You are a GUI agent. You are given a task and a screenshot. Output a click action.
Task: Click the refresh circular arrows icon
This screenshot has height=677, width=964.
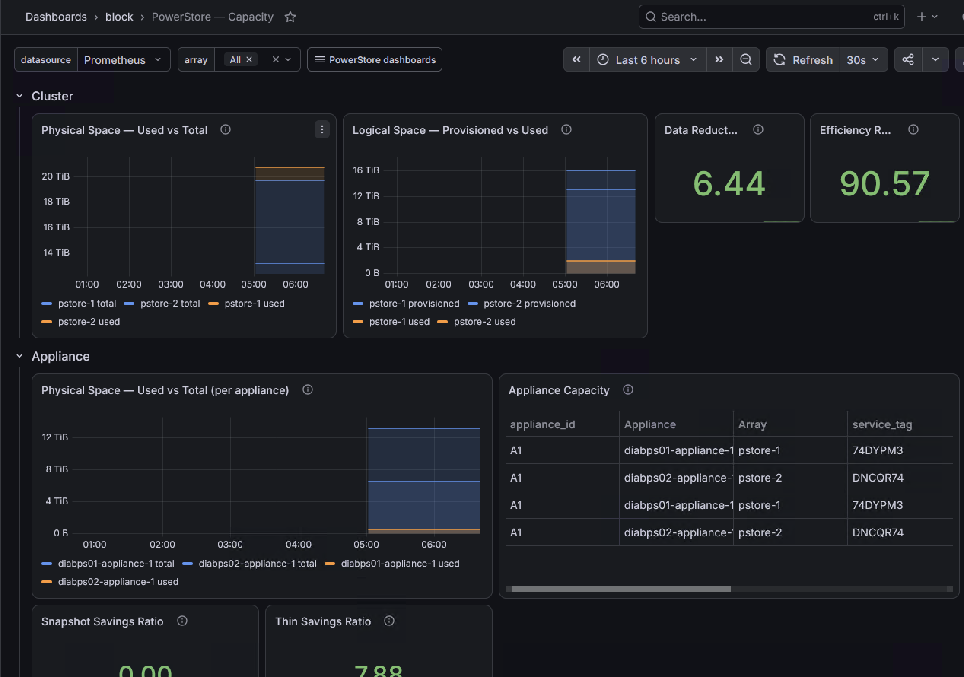pyautogui.click(x=779, y=60)
